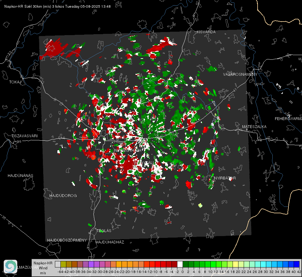Pick the olive swatch between -64 and -42
302x277 pixels.
[x=63, y=264]
